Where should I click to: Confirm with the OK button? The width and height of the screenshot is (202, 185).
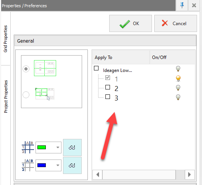(131, 24)
